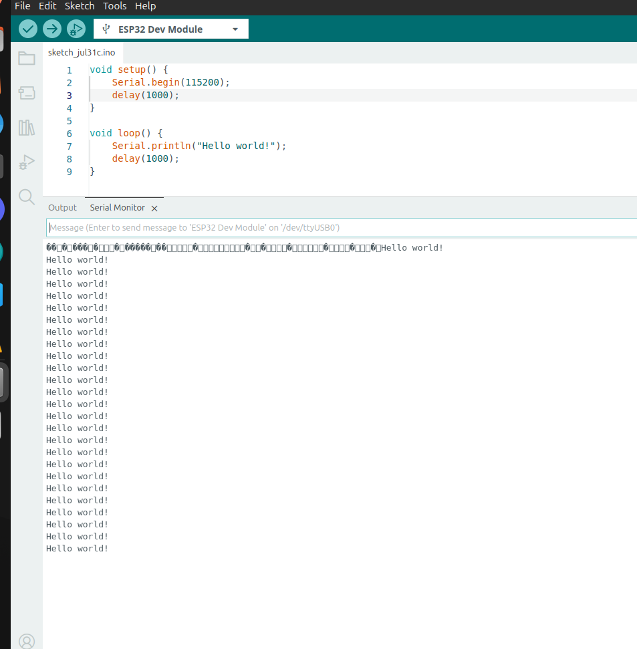Select the Serial Monitor tab
This screenshot has height=649, width=637.
(118, 207)
